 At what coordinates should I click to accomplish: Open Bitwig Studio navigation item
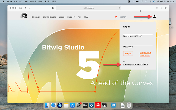click(x=49, y=17)
